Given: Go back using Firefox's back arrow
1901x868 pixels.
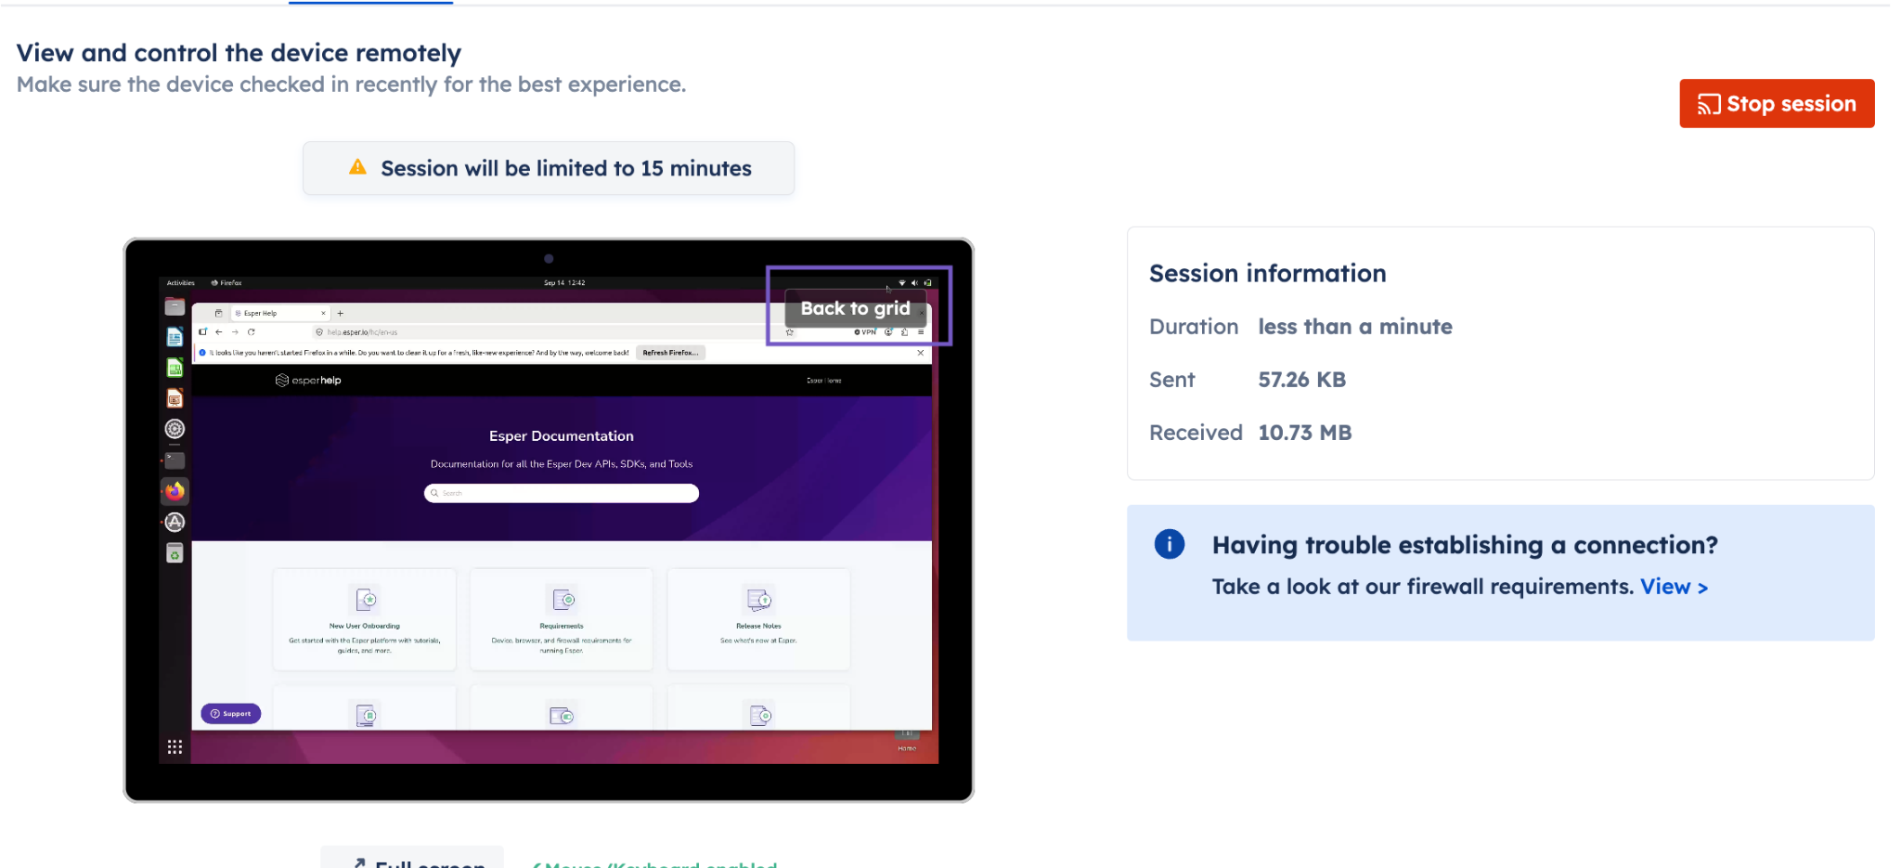Looking at the screenshot, I should tap(219, 332).
